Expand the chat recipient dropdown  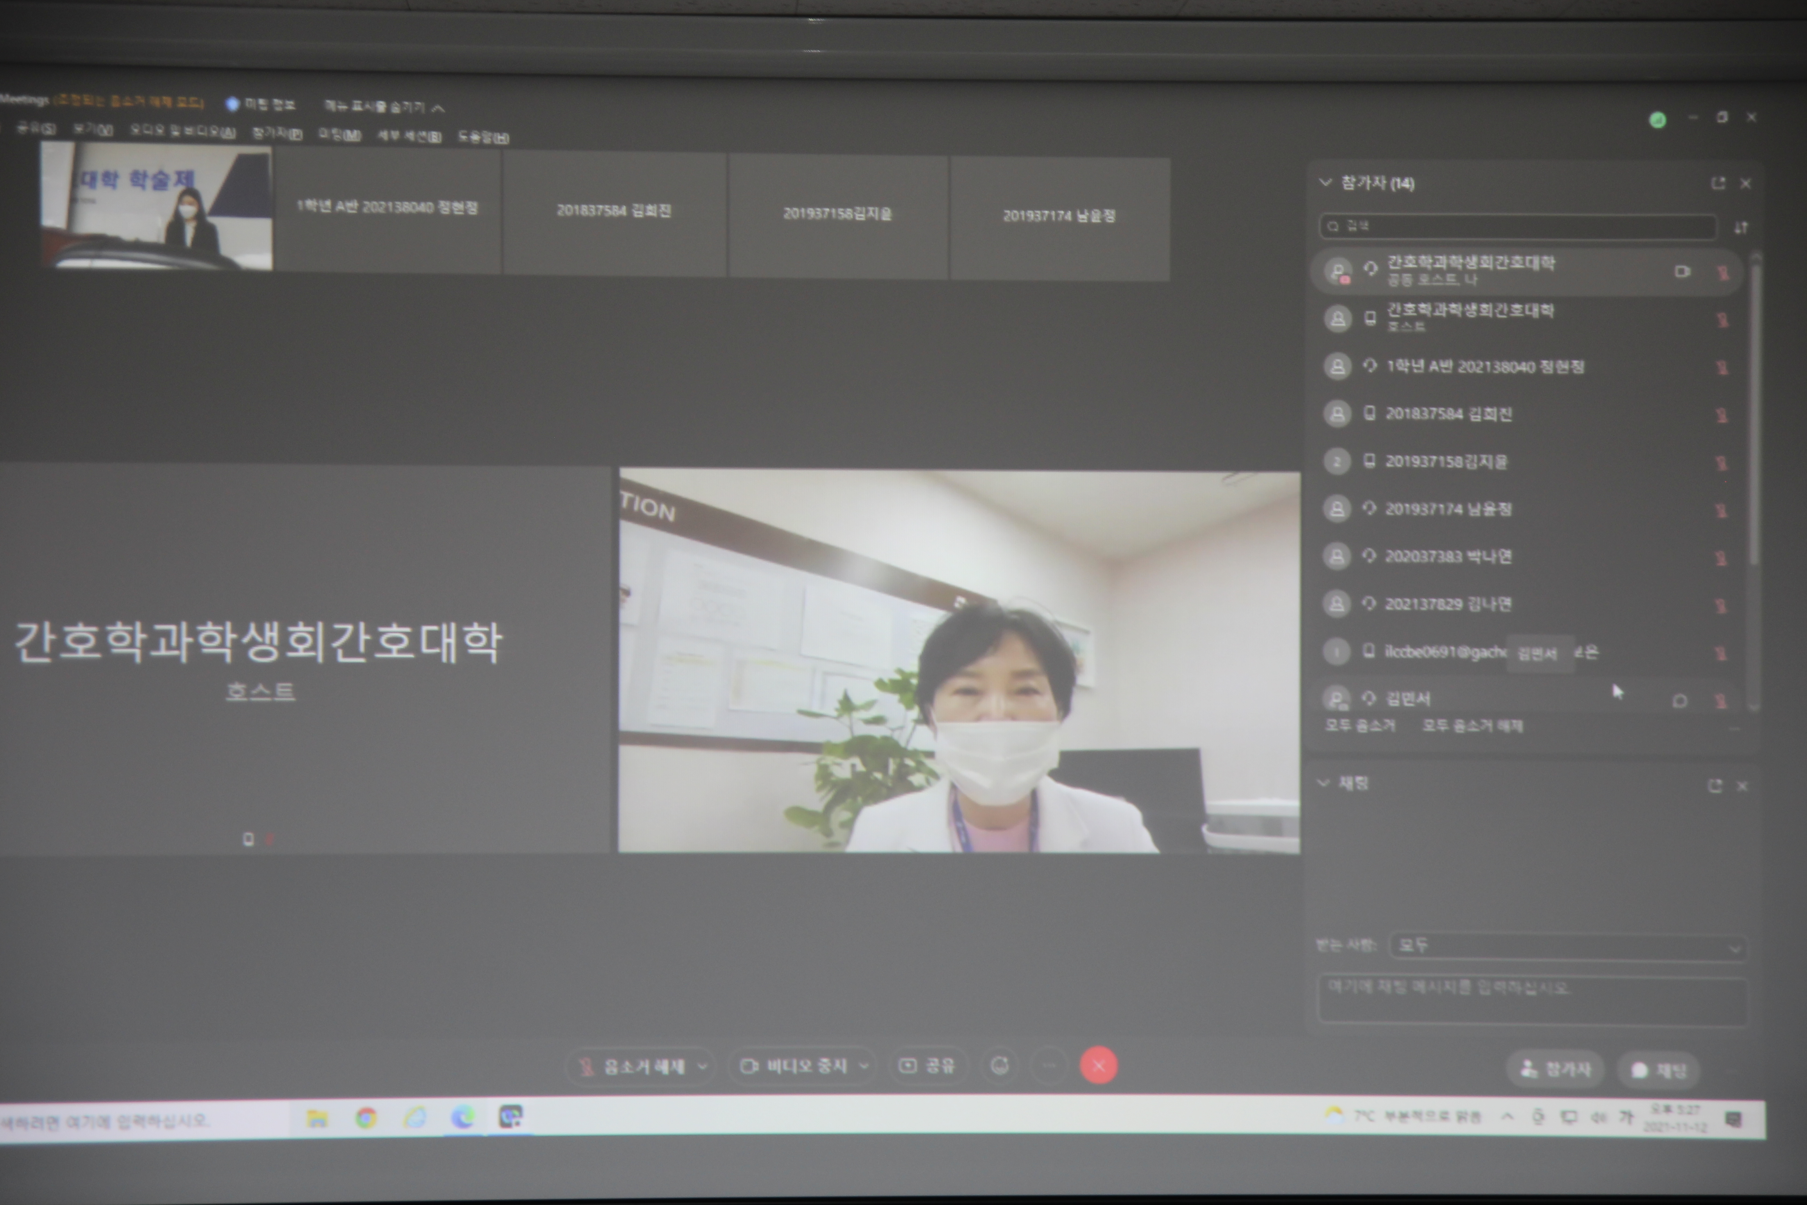(x=1567, y=946)
